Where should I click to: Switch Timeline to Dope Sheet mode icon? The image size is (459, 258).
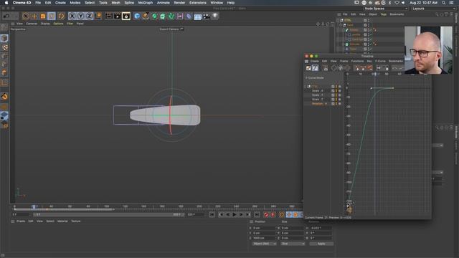pyautogui.click(x=308, y=68)
